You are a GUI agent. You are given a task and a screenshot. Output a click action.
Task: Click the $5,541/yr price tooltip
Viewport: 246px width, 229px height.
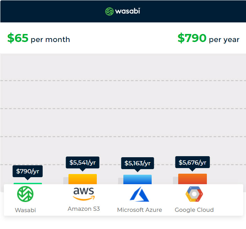(82, 162)
